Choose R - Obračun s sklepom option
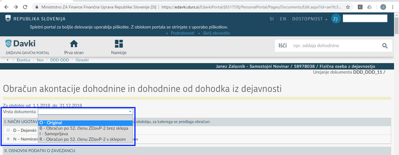 (x=85, y=139)
